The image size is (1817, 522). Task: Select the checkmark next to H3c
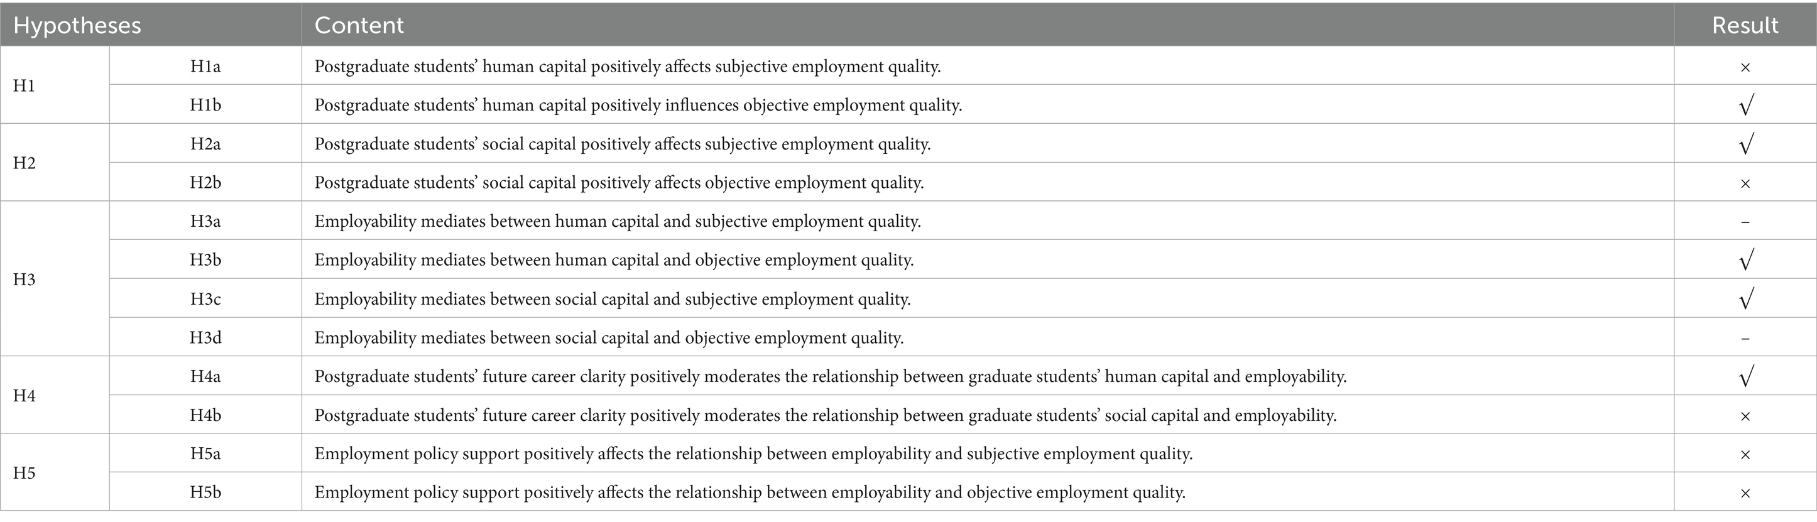1746,299
